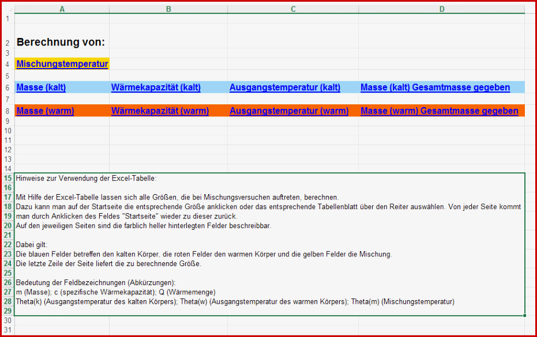Viewport: 537px width, 337px height.
Task: Select row 8 header
Action: tap(7, 111)
